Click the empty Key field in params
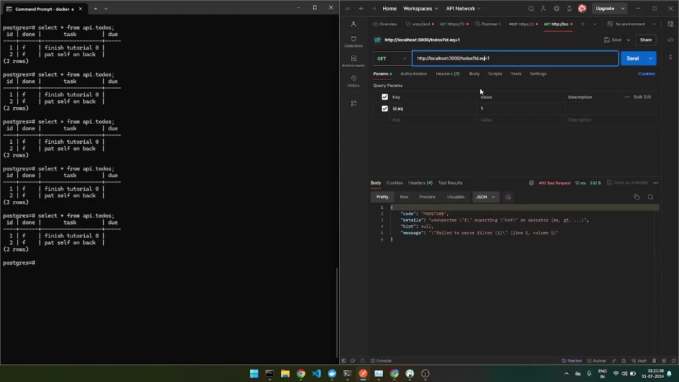The image size is (679, 382). (x=433, y=120)
